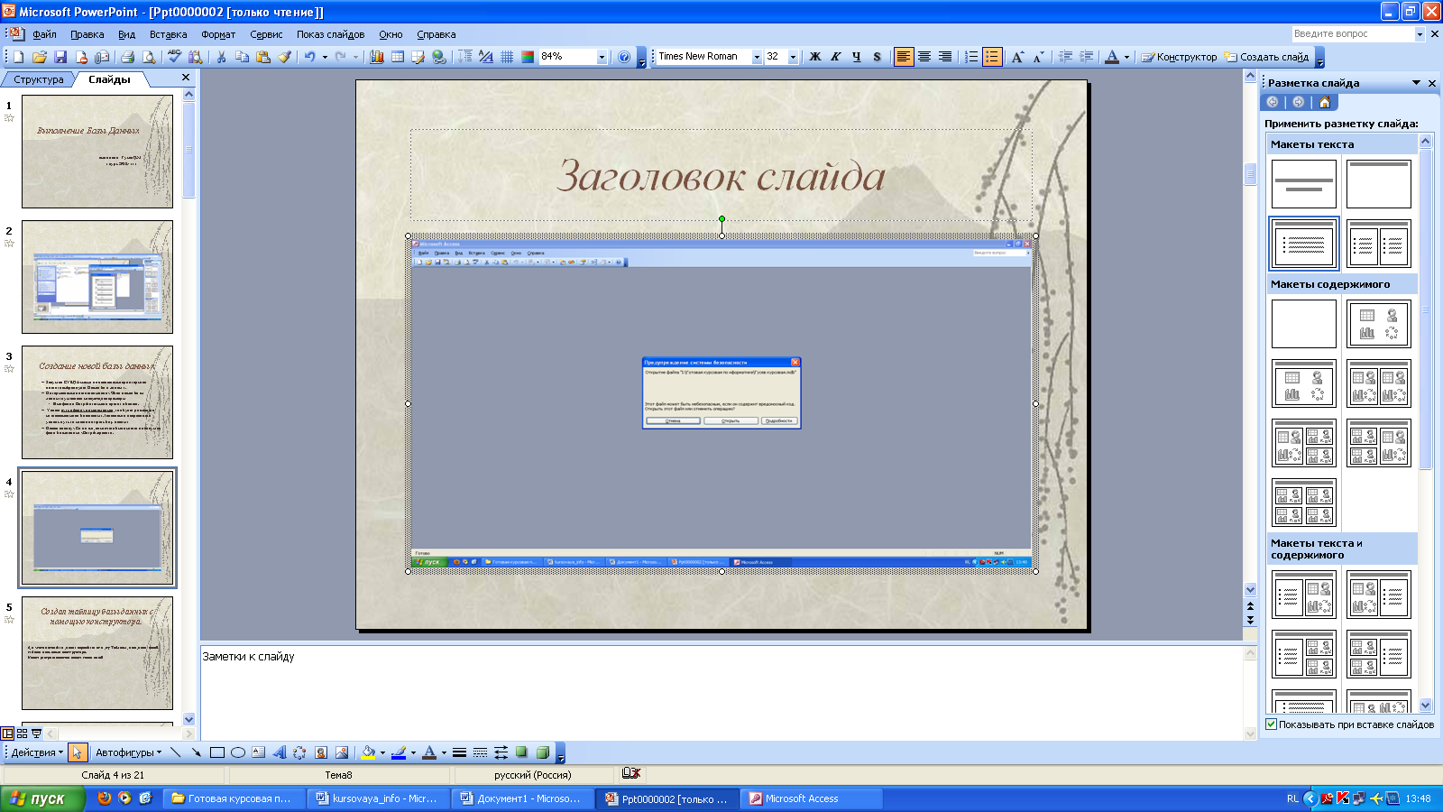Switch to the Слайды tab
The width and height of the screenshot is (1443, 812).
point(109,79)
